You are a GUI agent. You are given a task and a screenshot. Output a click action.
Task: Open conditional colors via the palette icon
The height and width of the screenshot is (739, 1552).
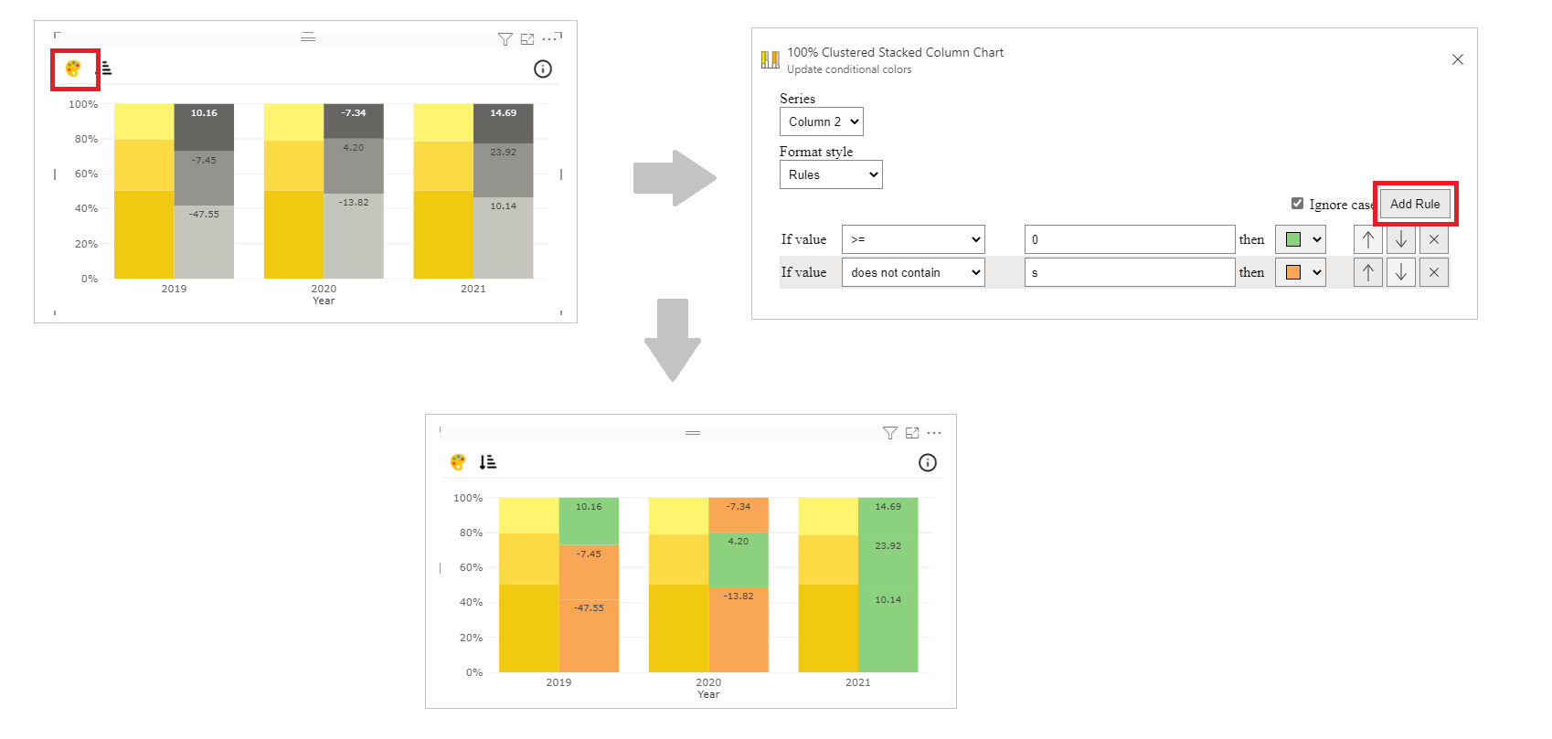(x=73, y=69)
